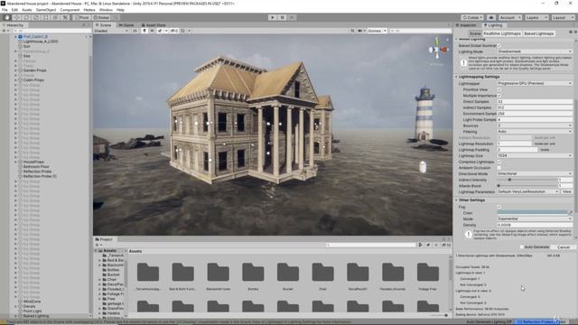Open the Lightmapper Progressive GPU dropdown
Viewport: 578px width, 325px height.
534,84
